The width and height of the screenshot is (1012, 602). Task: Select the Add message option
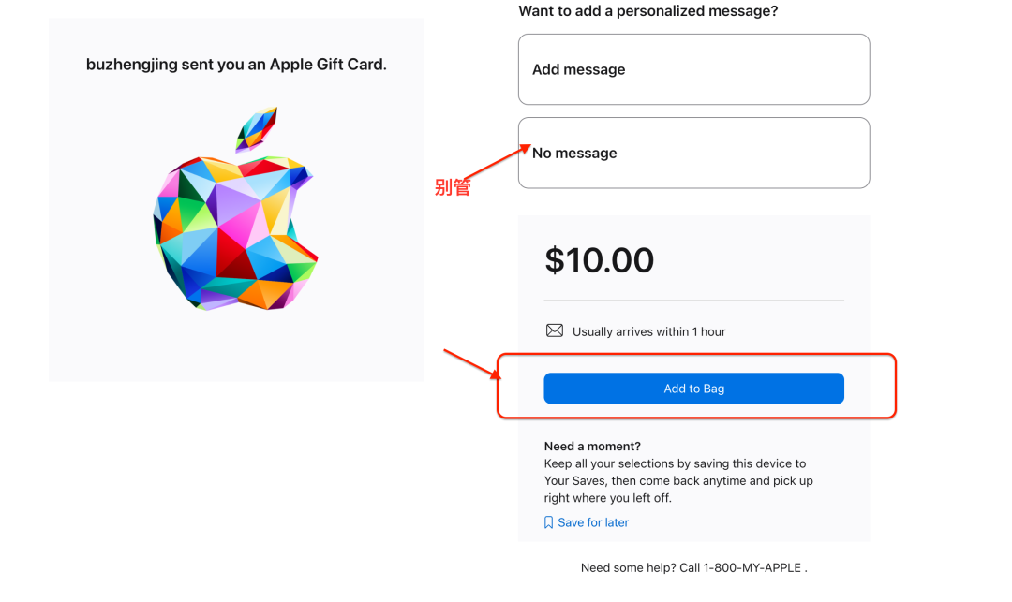(693, 69)
